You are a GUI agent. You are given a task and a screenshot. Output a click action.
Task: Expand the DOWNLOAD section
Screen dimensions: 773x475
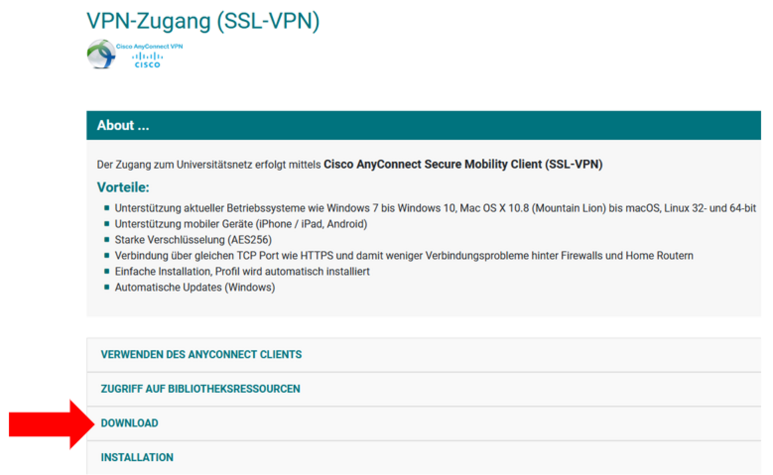pos(130,423)
